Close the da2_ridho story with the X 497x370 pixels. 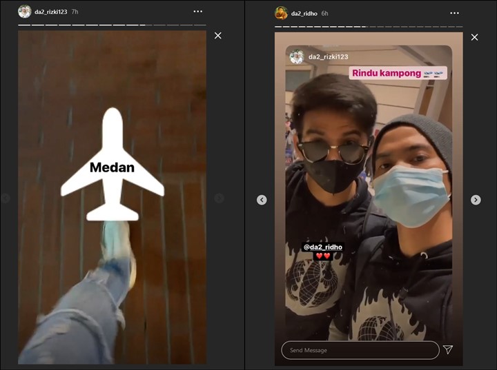(474, 37)
